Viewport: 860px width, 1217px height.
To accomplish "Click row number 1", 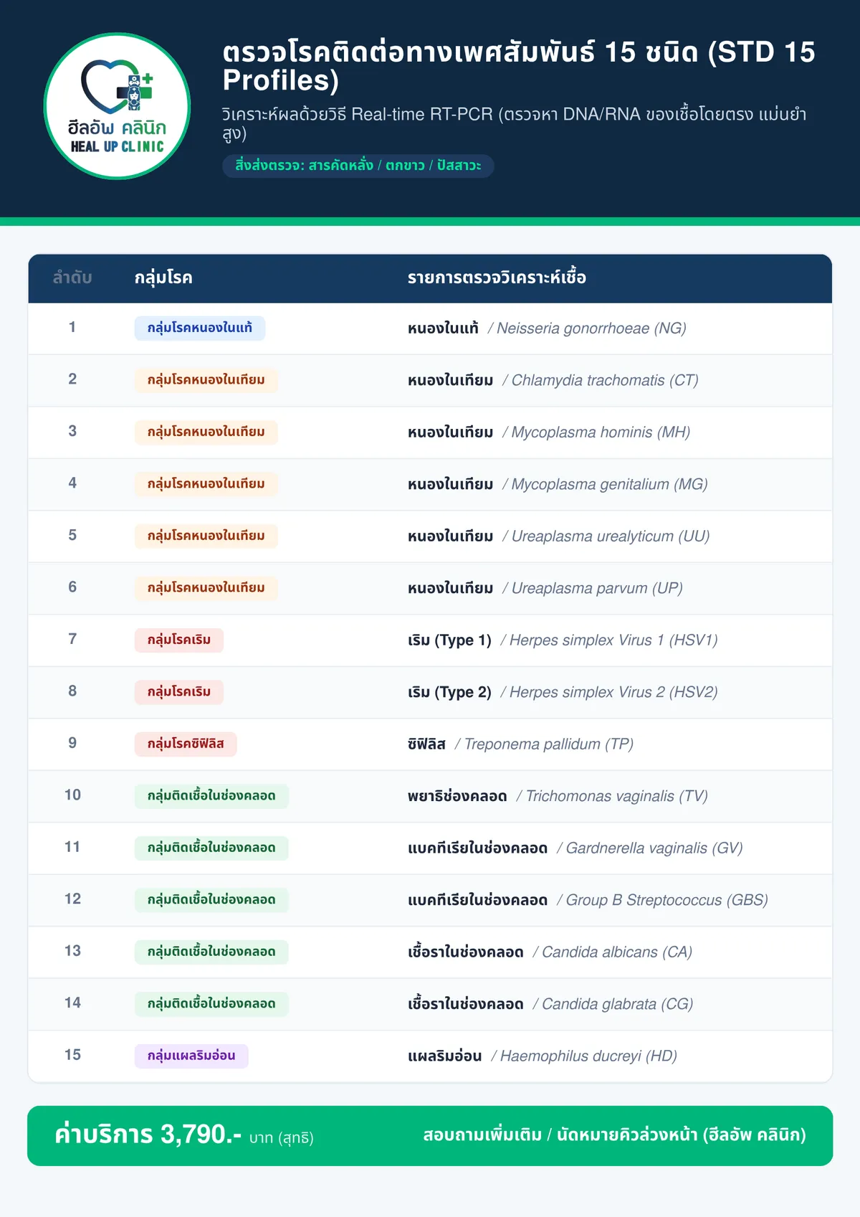I will (72, 327).
